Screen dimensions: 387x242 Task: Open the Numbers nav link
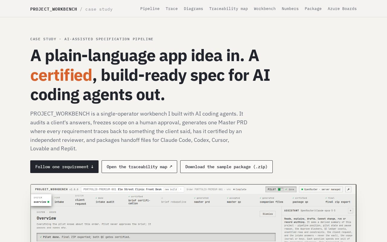(x=290, y=9)
